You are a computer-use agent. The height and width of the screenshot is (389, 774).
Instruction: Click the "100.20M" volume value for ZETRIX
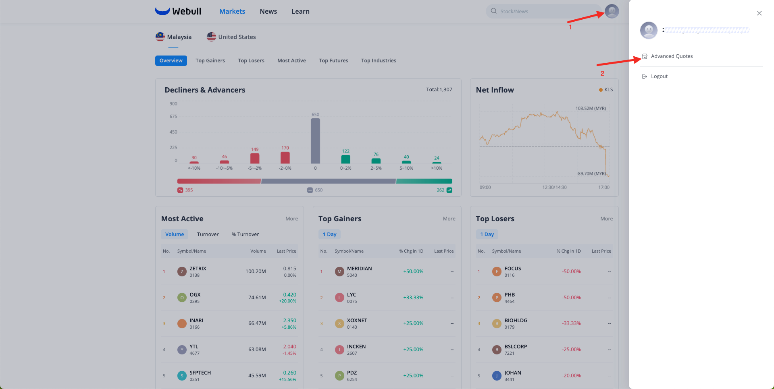click(x=256, y=272)
